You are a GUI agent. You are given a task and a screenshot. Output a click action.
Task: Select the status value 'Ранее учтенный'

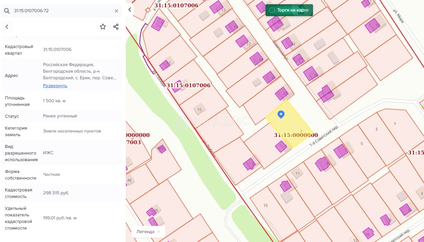(60, 116)
